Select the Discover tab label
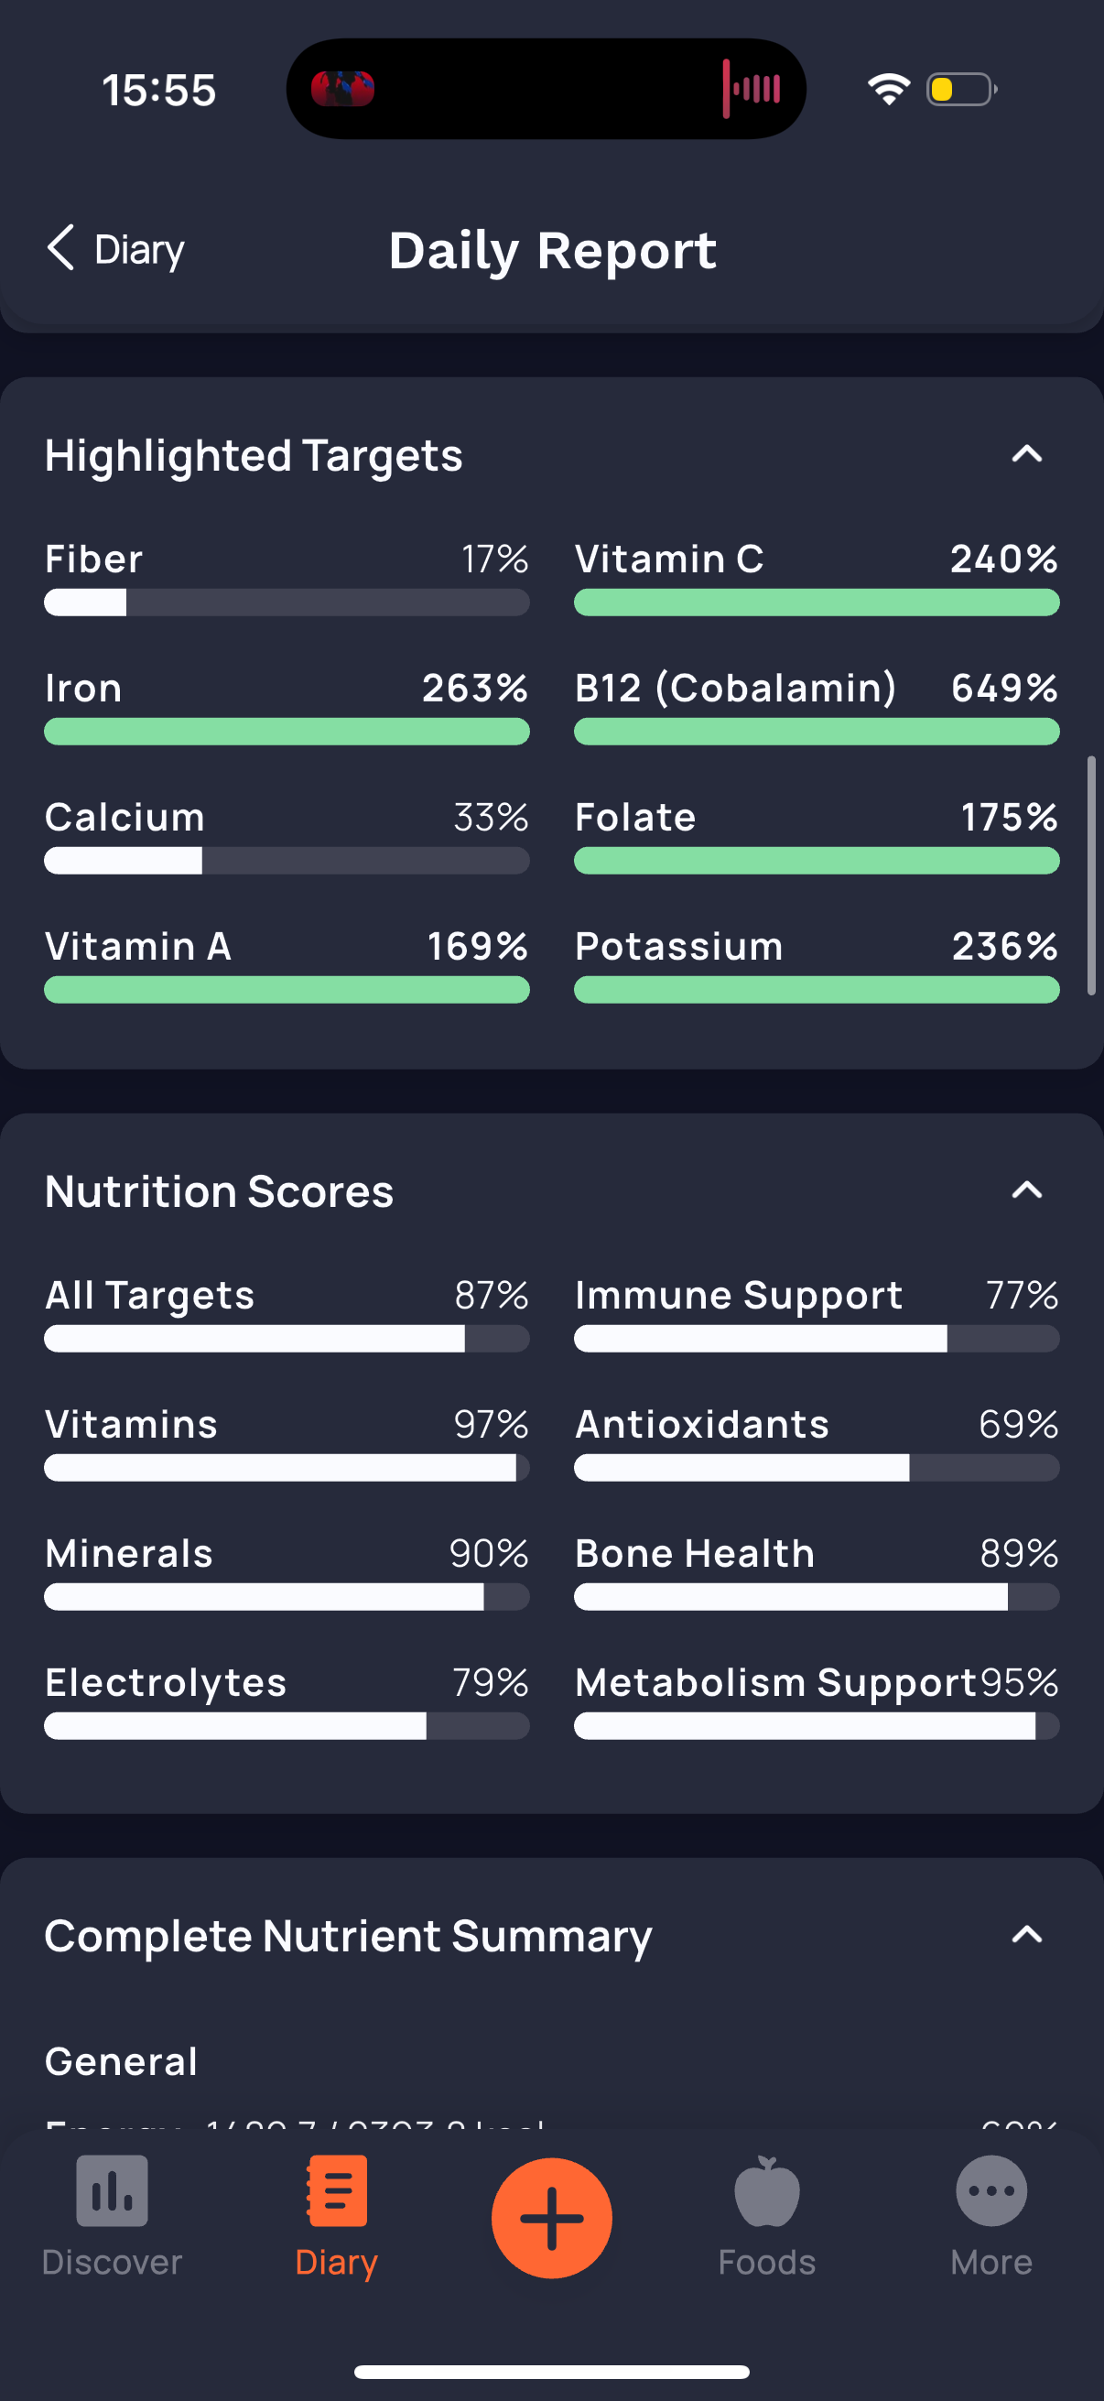 tap(112, 2262)
